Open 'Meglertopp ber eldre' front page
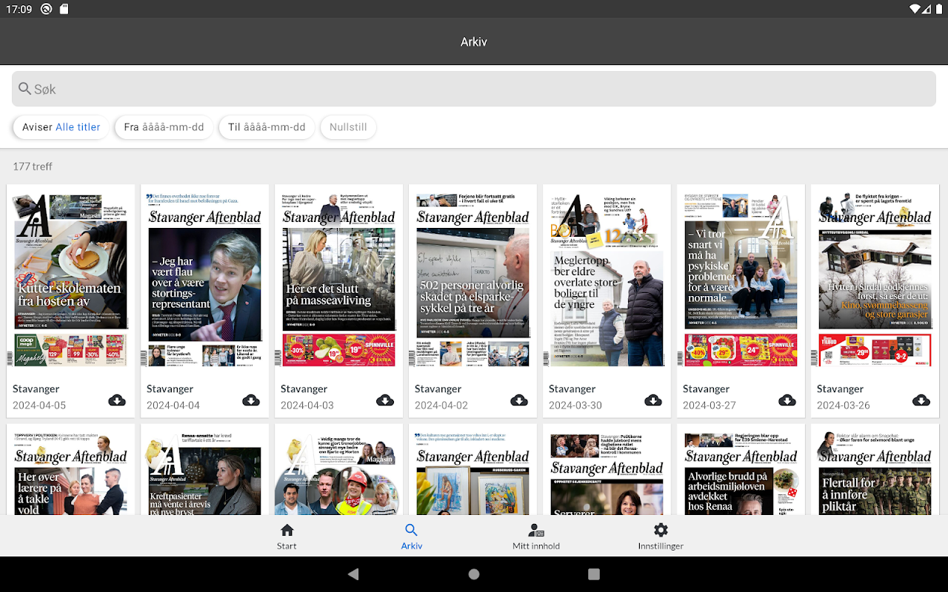The image size is (948, 592). click(x=607, y=281)
